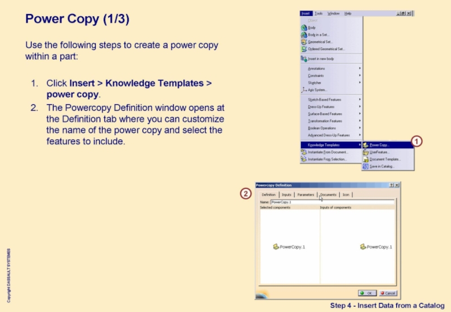Switch to the Parameters tab
The height and width of the screenshot is (312, 451).
[306, 195]
